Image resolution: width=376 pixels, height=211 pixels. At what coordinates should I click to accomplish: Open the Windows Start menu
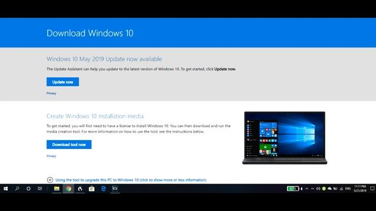(6, 189)
